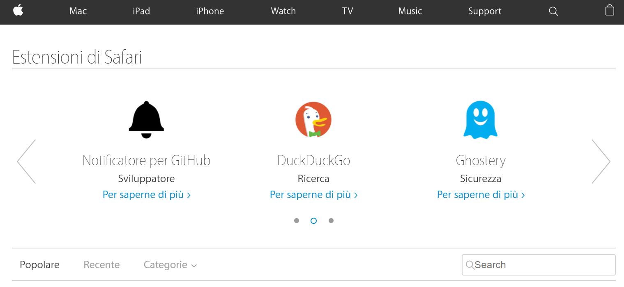The height and width of the screenshot is (287, 624).
Task: Open the search magnifier in navigation bar
Action: (553, 11)
